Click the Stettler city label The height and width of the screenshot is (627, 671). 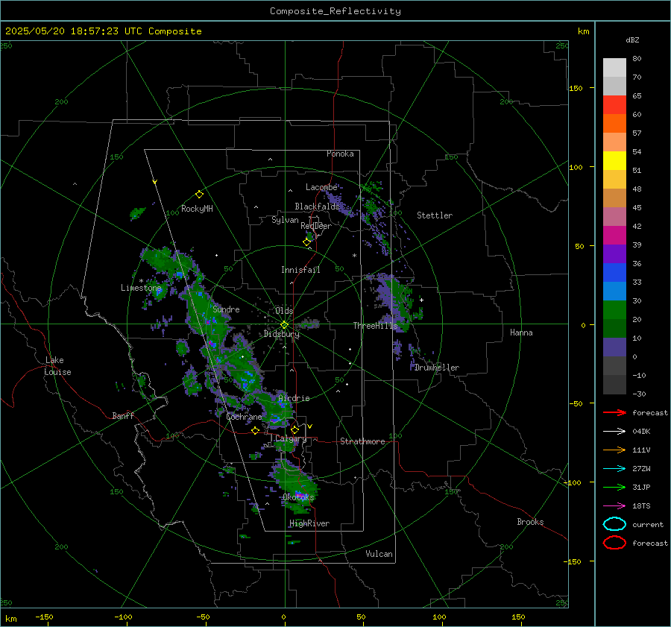[435, 215]
